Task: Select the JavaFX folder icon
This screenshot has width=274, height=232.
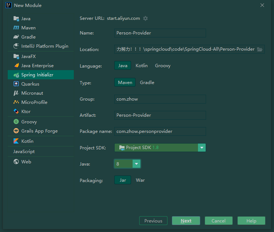Action: point(16,56)
